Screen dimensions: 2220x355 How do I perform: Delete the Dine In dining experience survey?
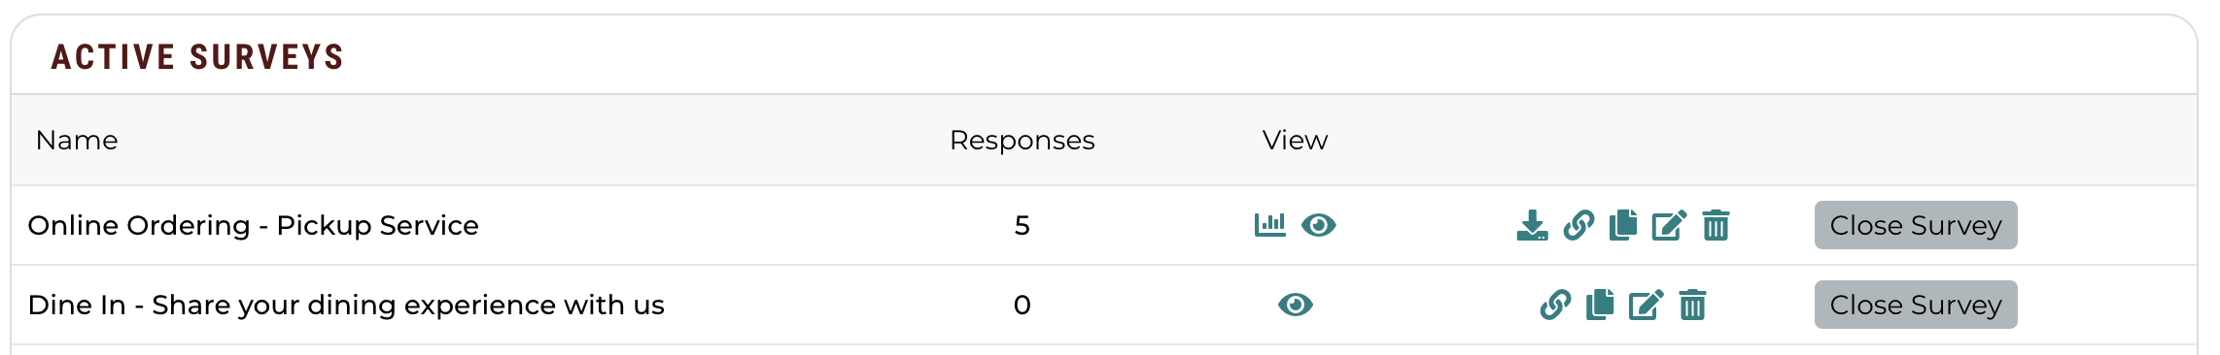coord(1692,305)
